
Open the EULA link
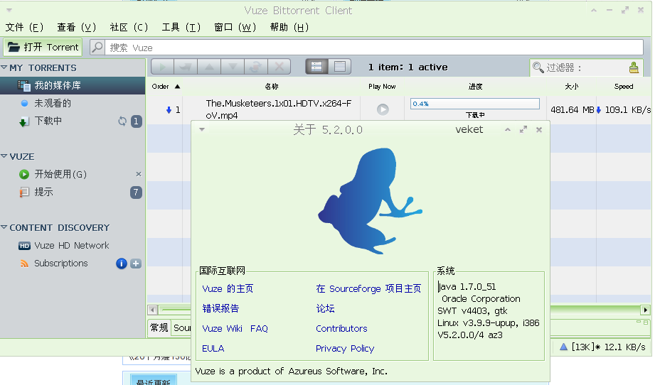[213, 349]
